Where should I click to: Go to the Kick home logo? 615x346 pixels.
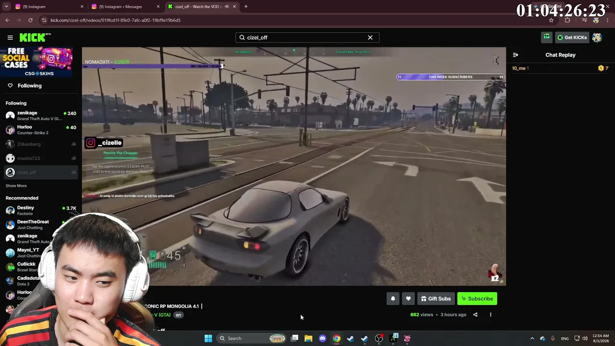[35, 37]
